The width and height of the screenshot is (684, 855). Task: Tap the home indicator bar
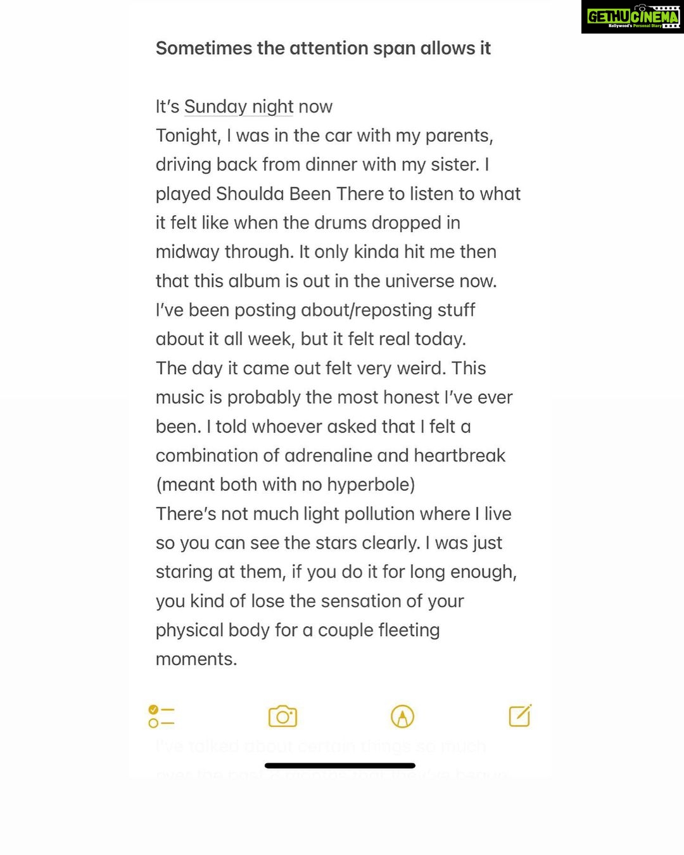pos(340,766)
